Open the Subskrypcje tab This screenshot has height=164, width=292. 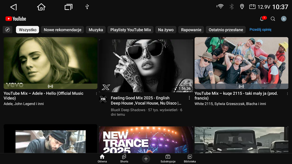[x=168, y=159]
